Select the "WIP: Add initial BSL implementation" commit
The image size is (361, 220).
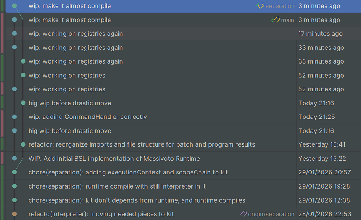point(114,159)
